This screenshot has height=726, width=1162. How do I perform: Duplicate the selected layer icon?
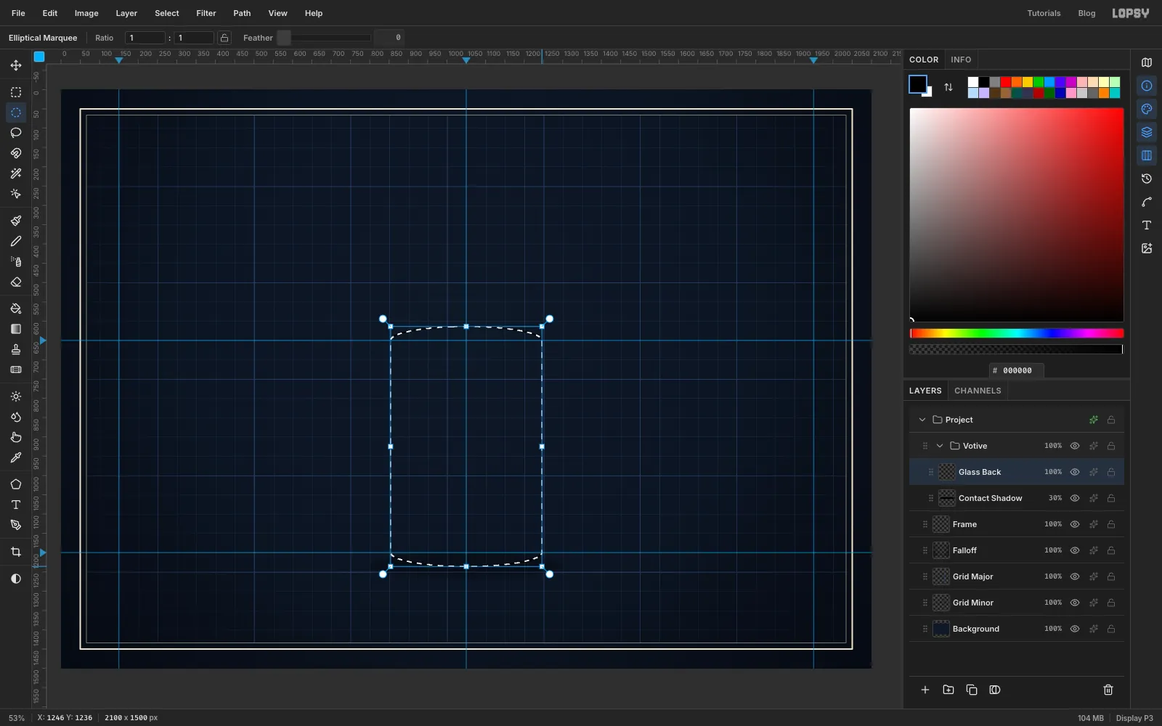972,690
